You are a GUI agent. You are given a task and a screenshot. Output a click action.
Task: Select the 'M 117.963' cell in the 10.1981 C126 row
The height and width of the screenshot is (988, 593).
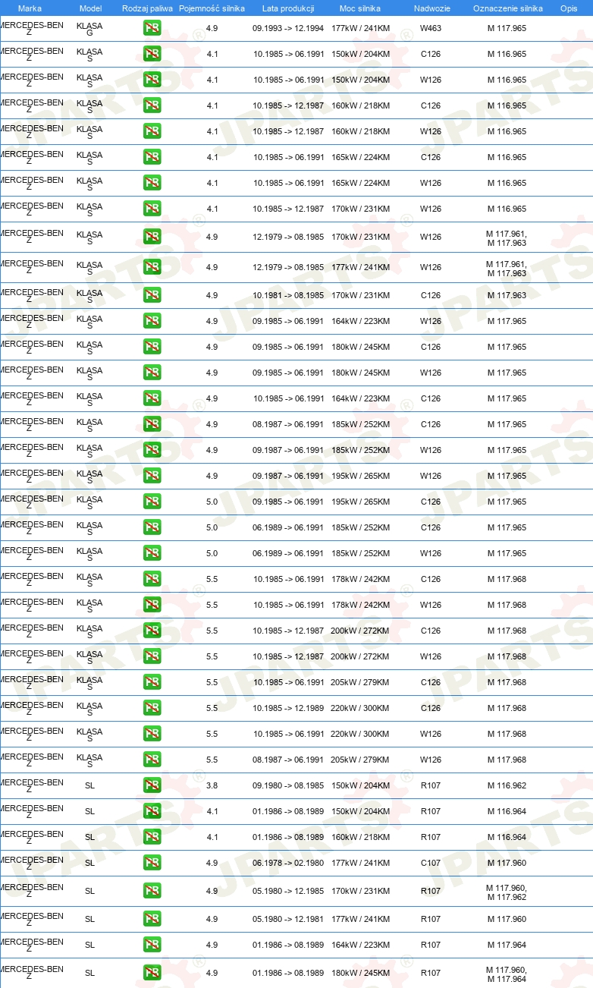507,296
